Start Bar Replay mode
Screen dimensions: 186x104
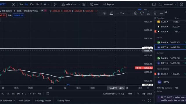coord(108,4)
